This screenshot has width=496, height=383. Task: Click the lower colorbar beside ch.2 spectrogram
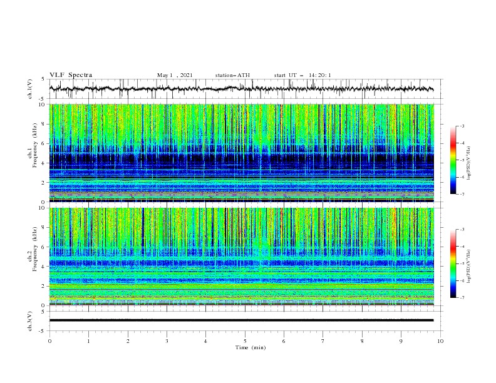(453, 263)
